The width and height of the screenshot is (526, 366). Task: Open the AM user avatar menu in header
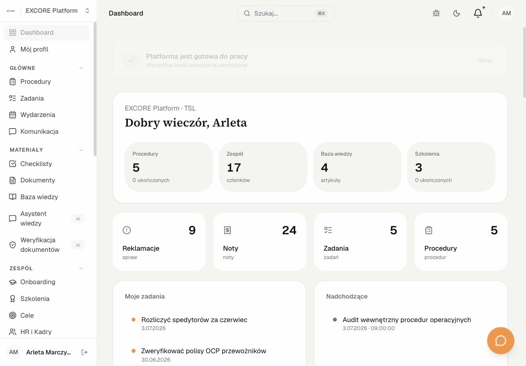click(x=506, y=13)
